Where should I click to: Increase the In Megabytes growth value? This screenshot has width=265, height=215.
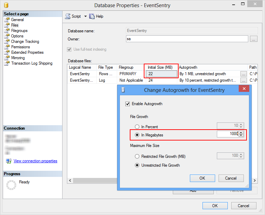pyautogui.click(x=241, y=132)
